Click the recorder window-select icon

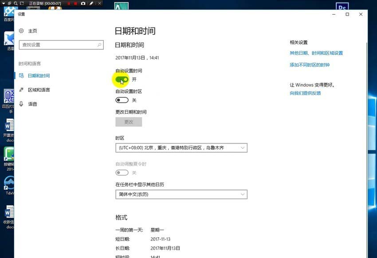(x=9, y=4)
